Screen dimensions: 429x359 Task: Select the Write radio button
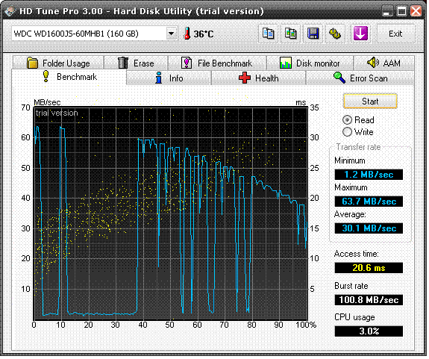tap(347, 132)
